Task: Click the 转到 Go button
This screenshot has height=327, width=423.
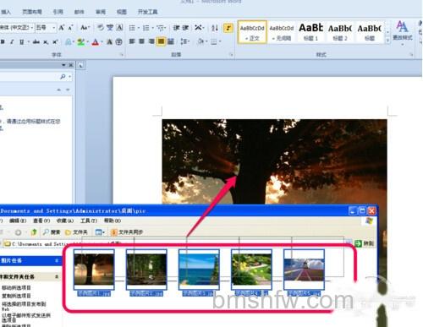Action: coord(365,243)
